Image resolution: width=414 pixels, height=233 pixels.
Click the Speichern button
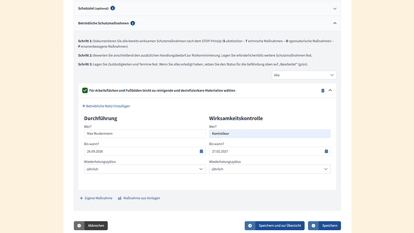(x=324, y=226)
